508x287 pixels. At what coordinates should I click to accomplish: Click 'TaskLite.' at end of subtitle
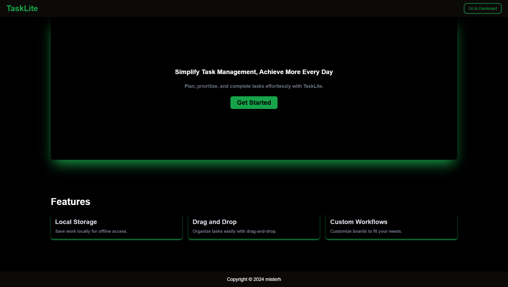point(313,86)
